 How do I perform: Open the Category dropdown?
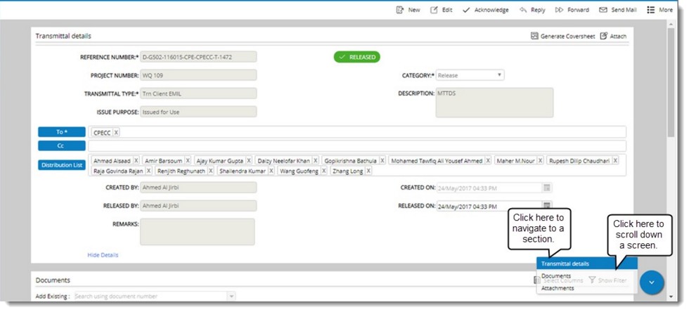498,75
